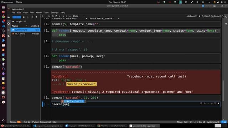The height and width of the screenshot is (128, 228).
Task: Open the Table of Contents sidebar tab
Action: 9,30
